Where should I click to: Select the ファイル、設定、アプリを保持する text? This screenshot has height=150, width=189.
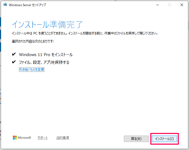[x=44, y=62]
